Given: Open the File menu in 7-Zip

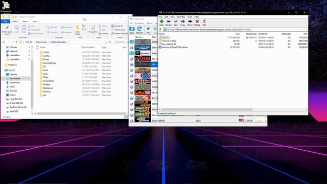Looking at the screenshot, I should click(x=160, y=17).
